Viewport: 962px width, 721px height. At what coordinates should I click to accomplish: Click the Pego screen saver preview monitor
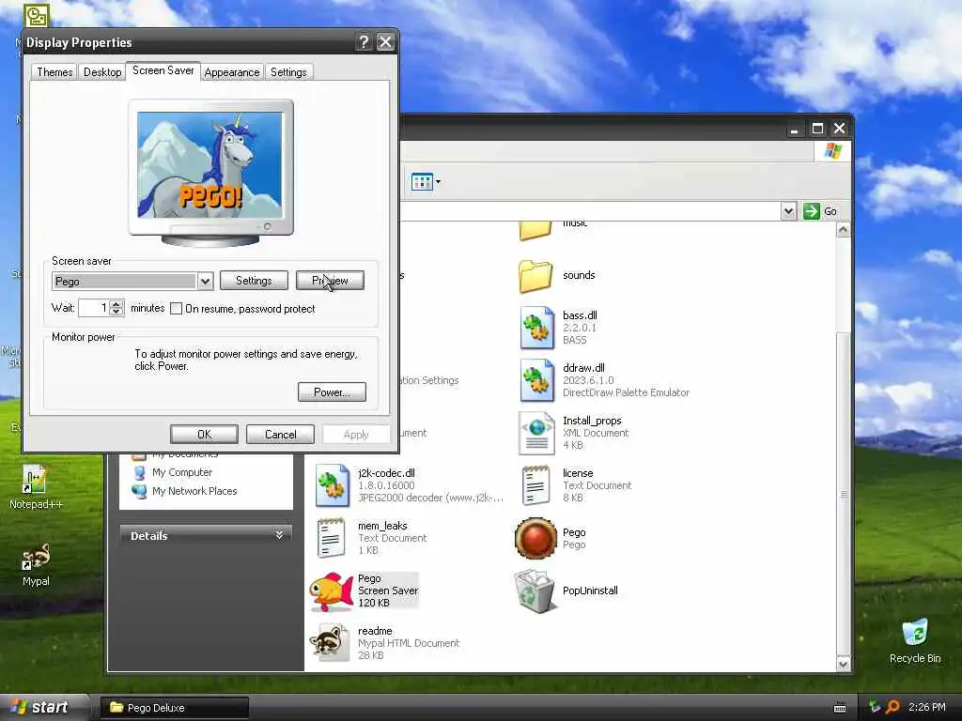[210, 173]
